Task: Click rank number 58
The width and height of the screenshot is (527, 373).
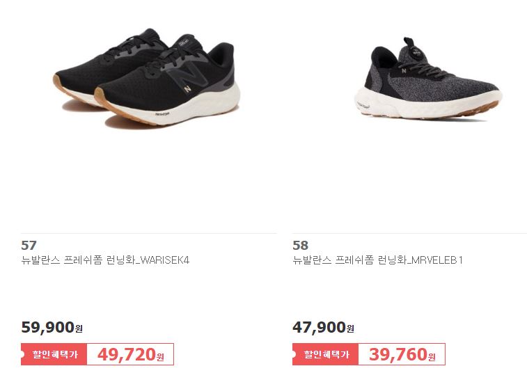Action: tap(300, 246)
